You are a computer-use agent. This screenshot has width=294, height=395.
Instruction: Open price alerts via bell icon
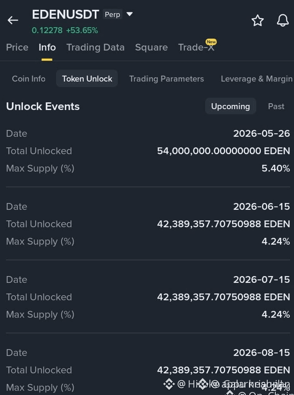283,20
